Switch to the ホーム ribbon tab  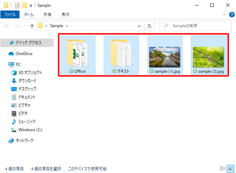pyautogui.click(x=29, y=15)
